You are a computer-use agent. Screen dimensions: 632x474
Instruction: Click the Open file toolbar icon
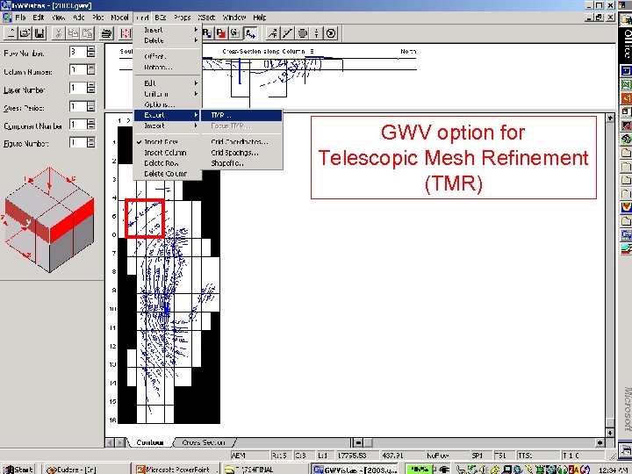pyautogui.click(x=25, y=33)
